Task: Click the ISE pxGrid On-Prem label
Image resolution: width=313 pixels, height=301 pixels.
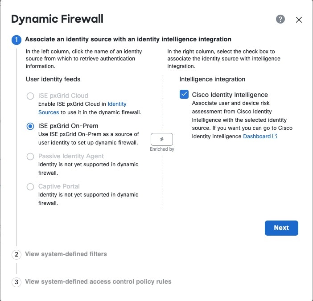Action: (x=68, y=126)
